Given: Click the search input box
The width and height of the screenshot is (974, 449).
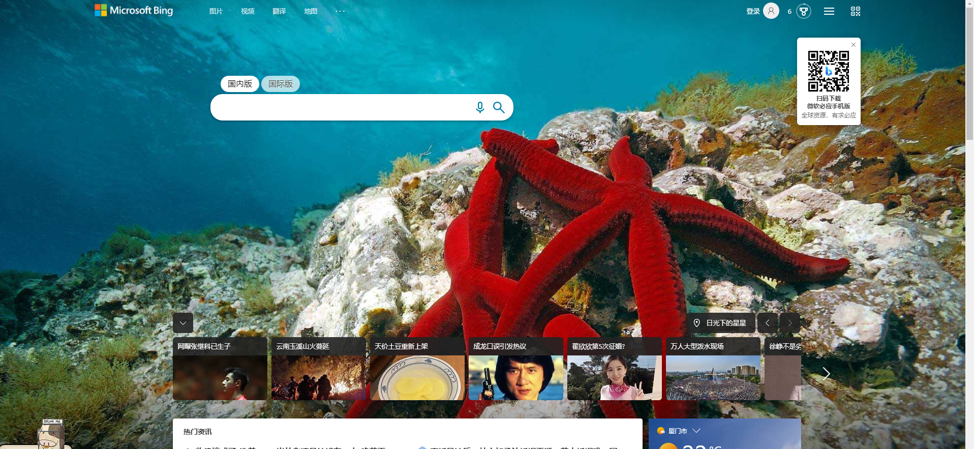Looking at the screenshot, I should point(341,107).
